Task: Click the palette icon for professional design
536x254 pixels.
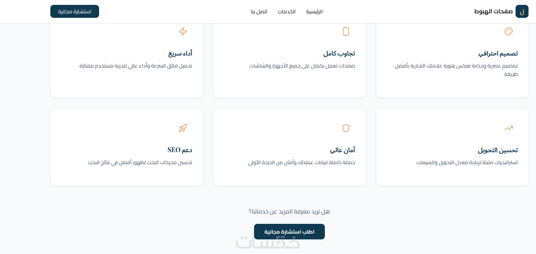Action: tap(508, 31)
